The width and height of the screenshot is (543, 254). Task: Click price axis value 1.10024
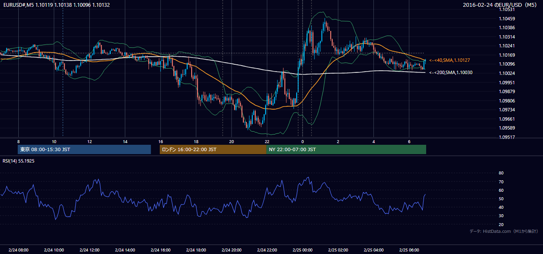coord(506,73)
